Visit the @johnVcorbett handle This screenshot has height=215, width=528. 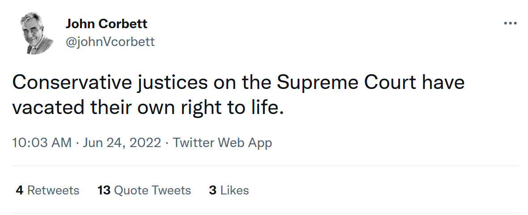coord(110,42)
